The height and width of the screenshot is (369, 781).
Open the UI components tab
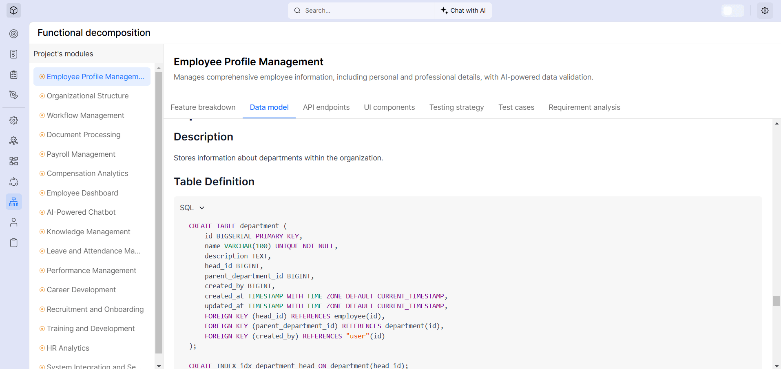[389, 107]
